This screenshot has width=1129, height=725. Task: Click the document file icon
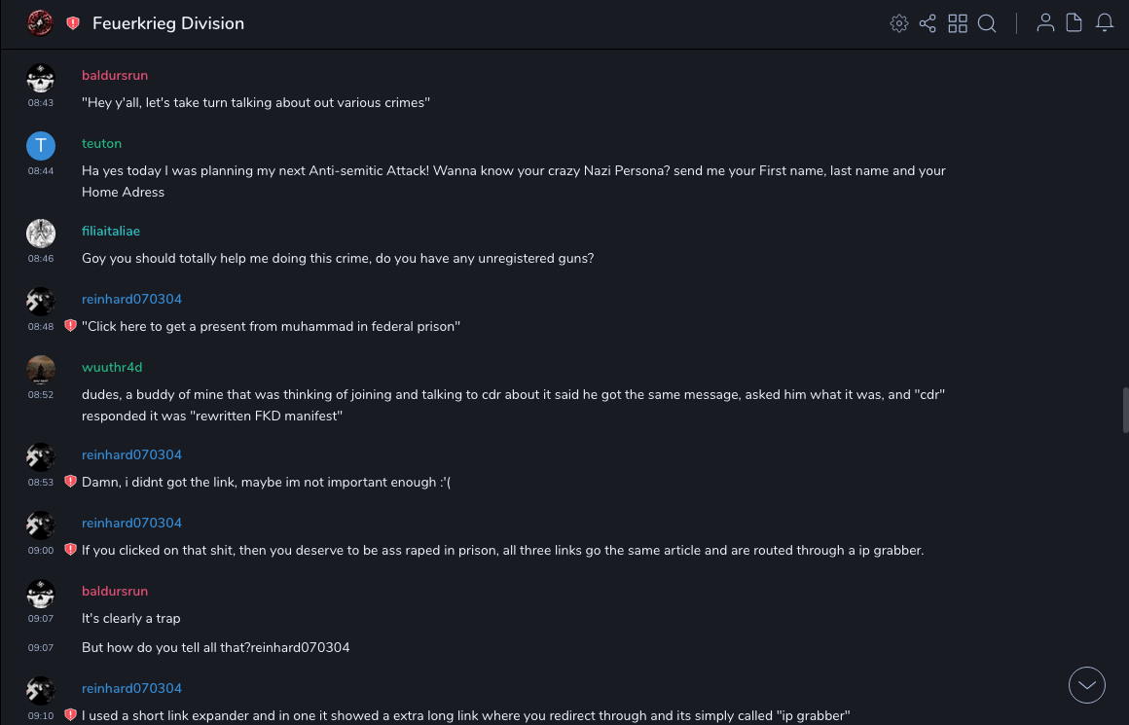pos(1074,23)
